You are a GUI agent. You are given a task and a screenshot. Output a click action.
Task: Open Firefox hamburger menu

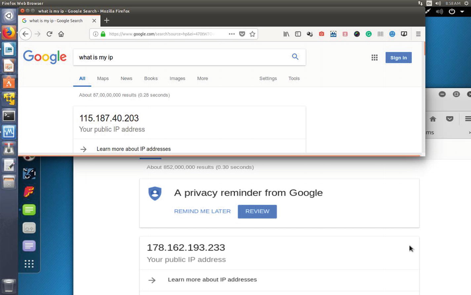click(x=418, y=34)
